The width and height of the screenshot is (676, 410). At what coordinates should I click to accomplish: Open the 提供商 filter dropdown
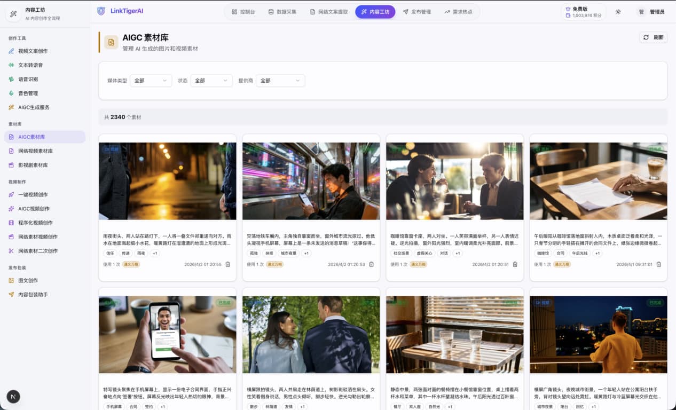(280, 81)
